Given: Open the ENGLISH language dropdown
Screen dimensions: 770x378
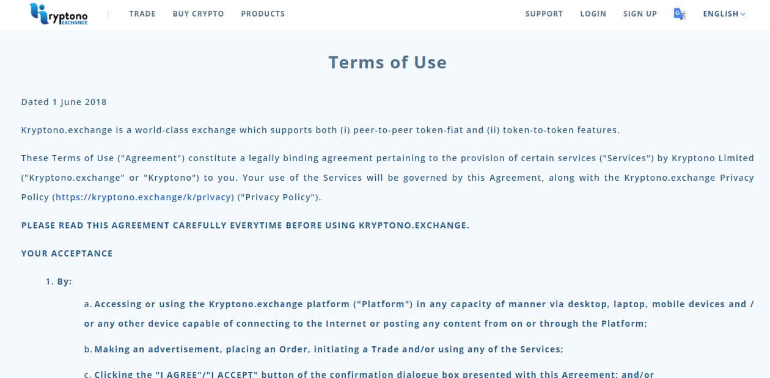Looking at the screenshot, I should click(x=724, y=13).
